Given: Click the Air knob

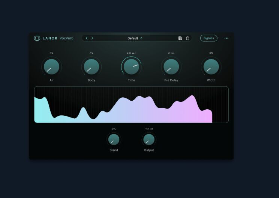Looking at the screenshot, I should (x=51, y=67).
